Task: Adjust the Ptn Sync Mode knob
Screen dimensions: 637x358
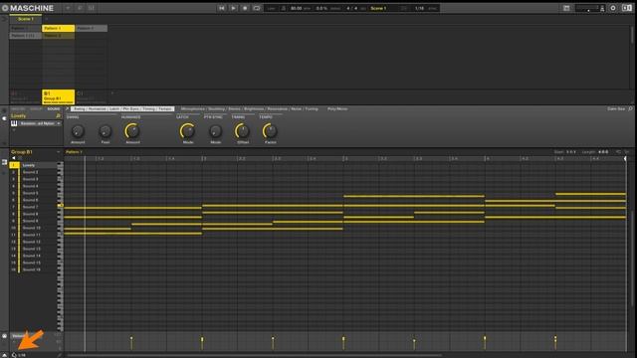Action: (215, 131)
